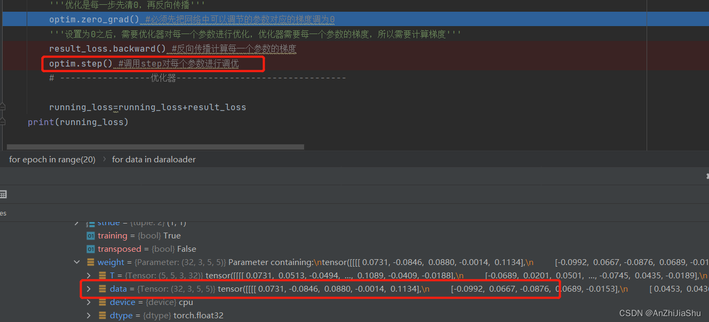Click the object icon beside dtype
Viewport: 709px width, 322px height.
point(103,316)
